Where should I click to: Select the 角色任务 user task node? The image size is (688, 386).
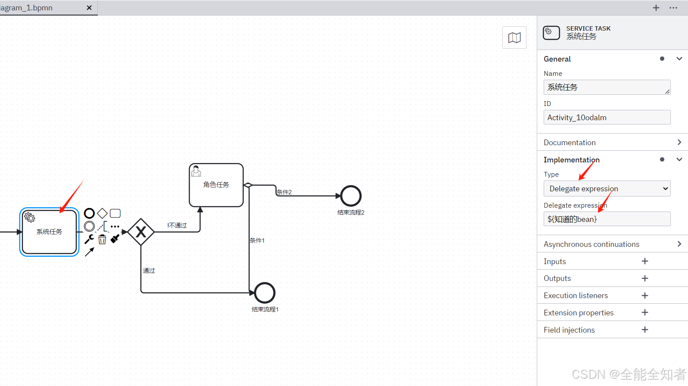[x=216, y=185]
